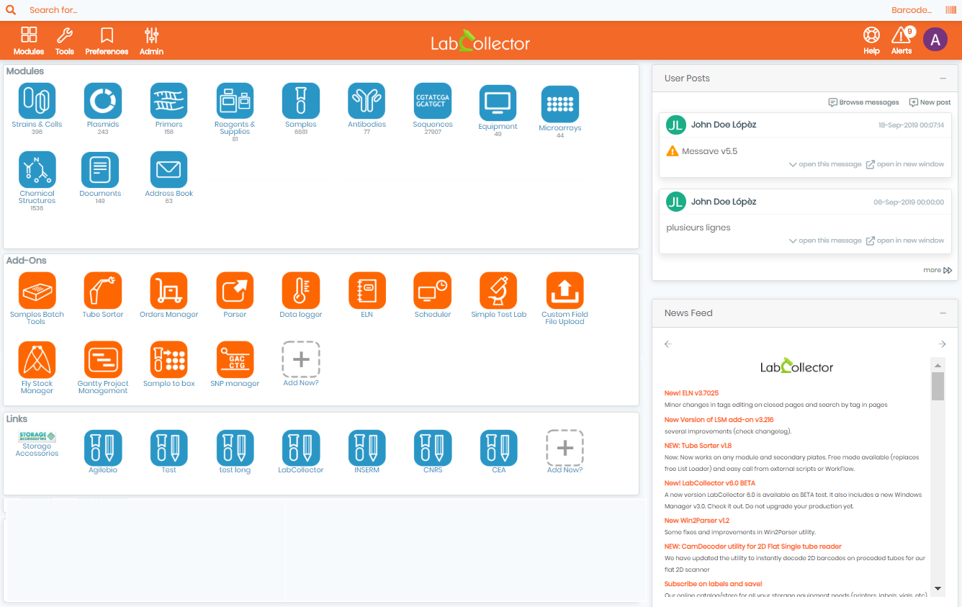
Task: Expand 'open this message' for Messave v5.5
Action: (825, 164)
